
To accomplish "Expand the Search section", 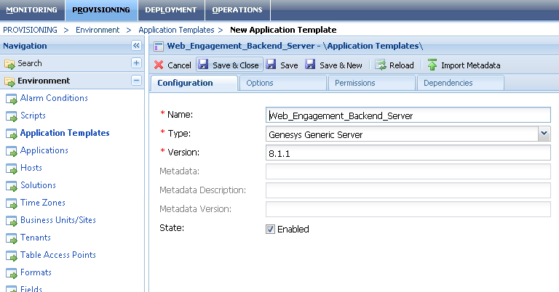I will [136, 63].
